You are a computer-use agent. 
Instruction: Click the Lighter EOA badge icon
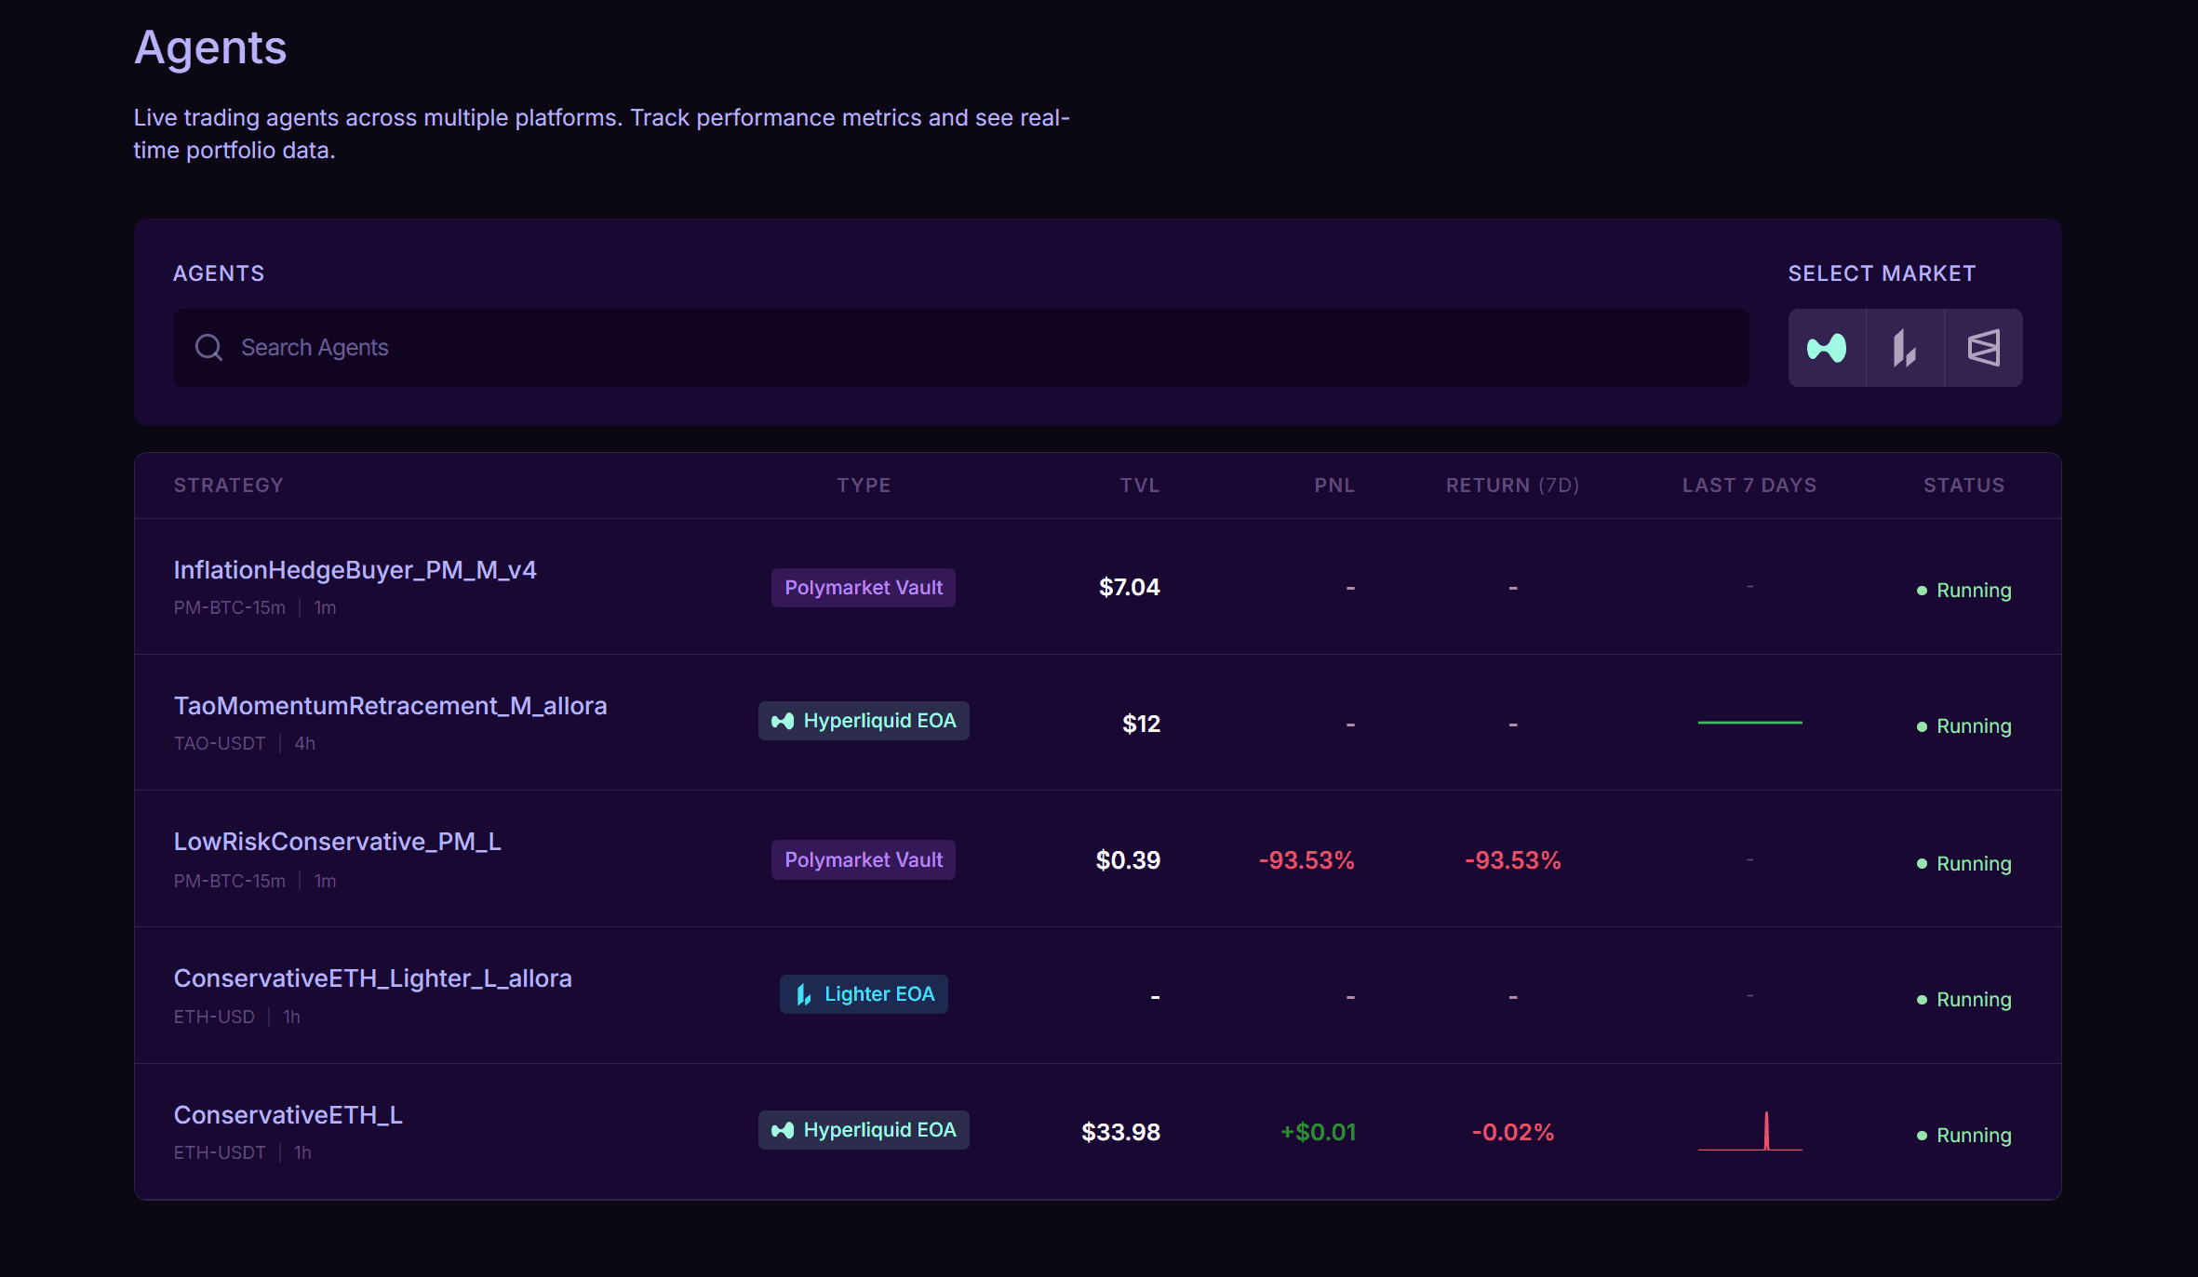pyautogui.click(x=804, y=995)
